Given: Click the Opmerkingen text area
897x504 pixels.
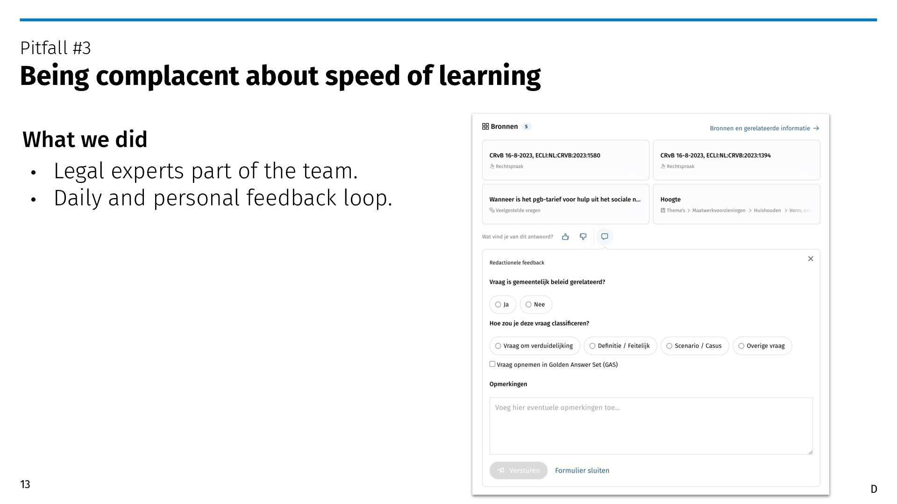Looking at the screenshot, I should 651,426.
